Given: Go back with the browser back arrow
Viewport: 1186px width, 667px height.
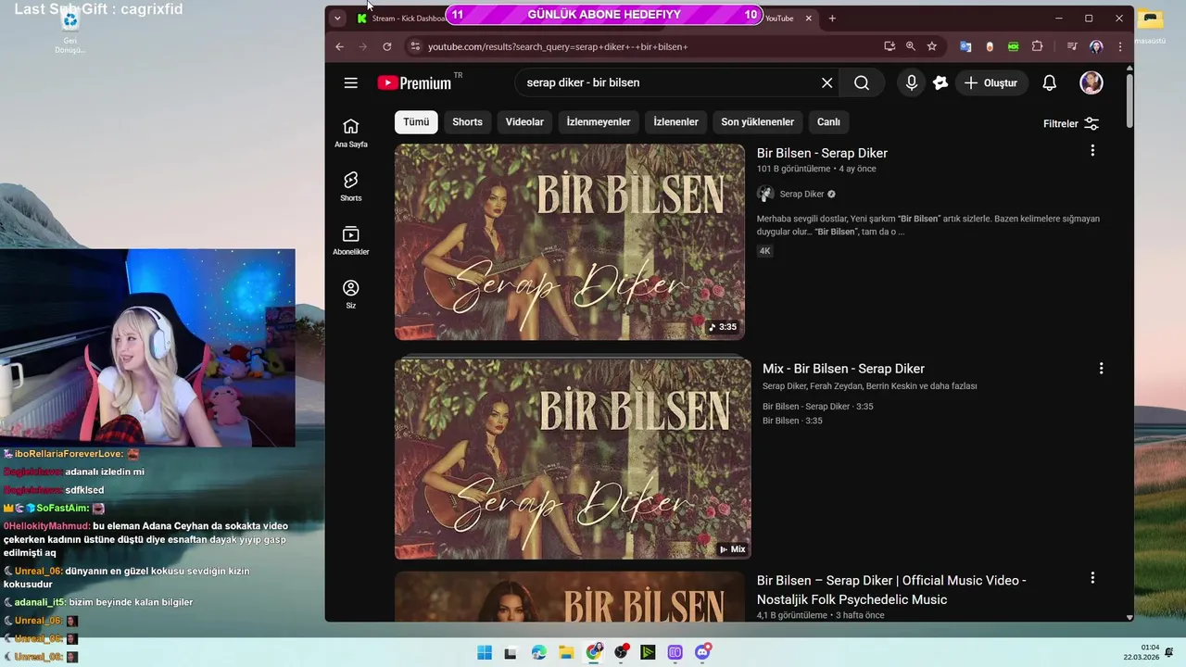Looking at the screenshot, I should 339,46.
